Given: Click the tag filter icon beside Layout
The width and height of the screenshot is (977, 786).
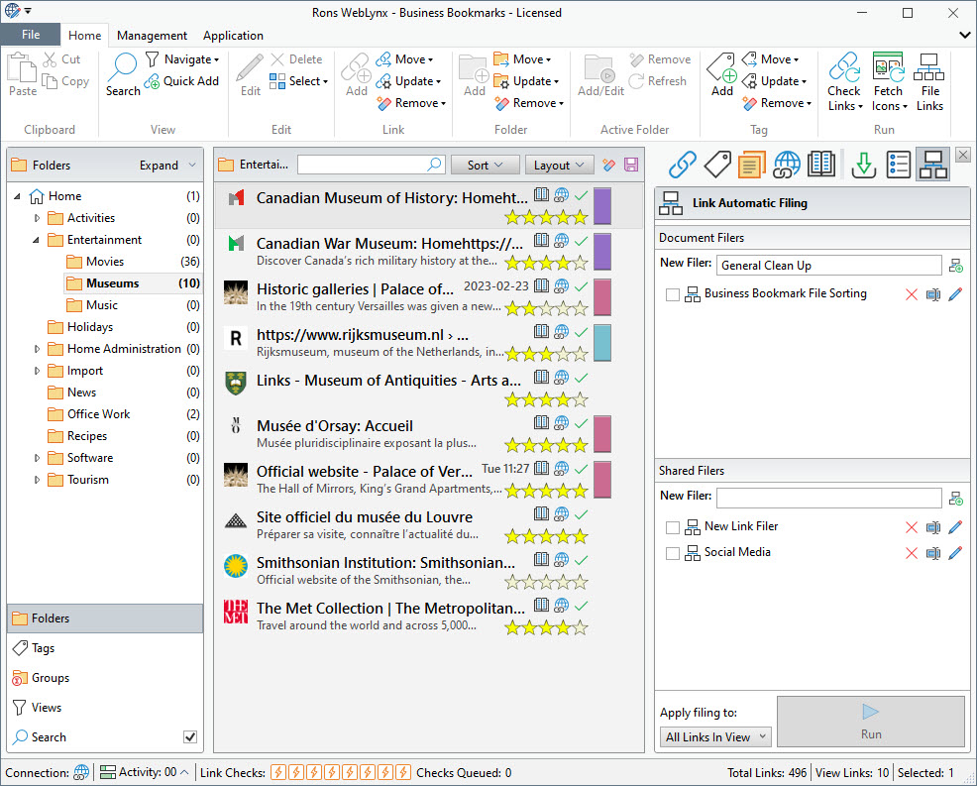Looking at the screenshot, I should tap(608, 166).
